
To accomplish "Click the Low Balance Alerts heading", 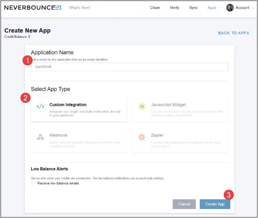I will (49, 169).
